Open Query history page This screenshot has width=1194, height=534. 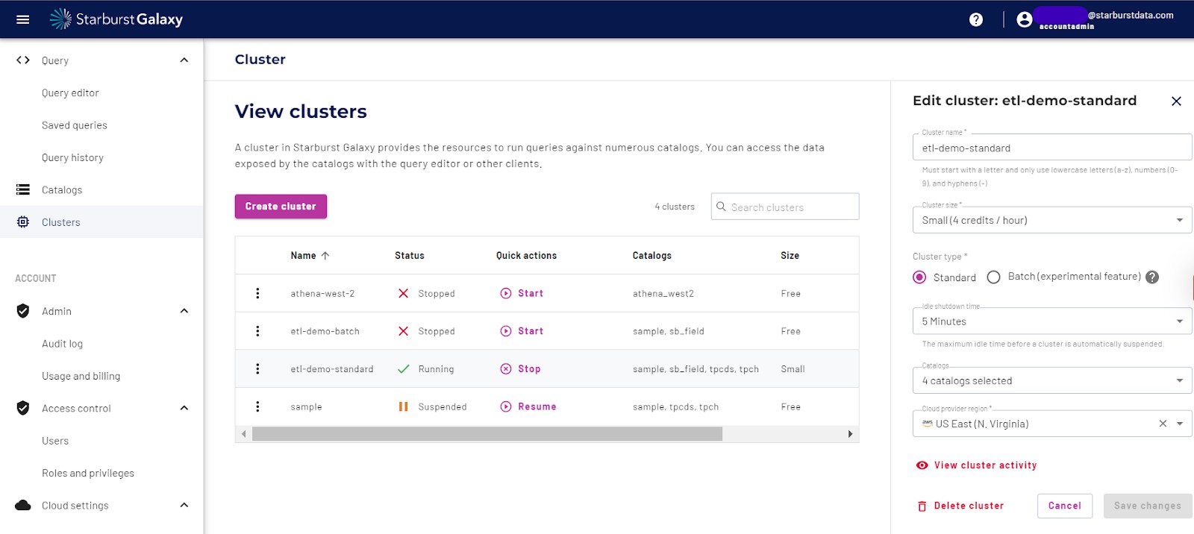coord(72,157)
